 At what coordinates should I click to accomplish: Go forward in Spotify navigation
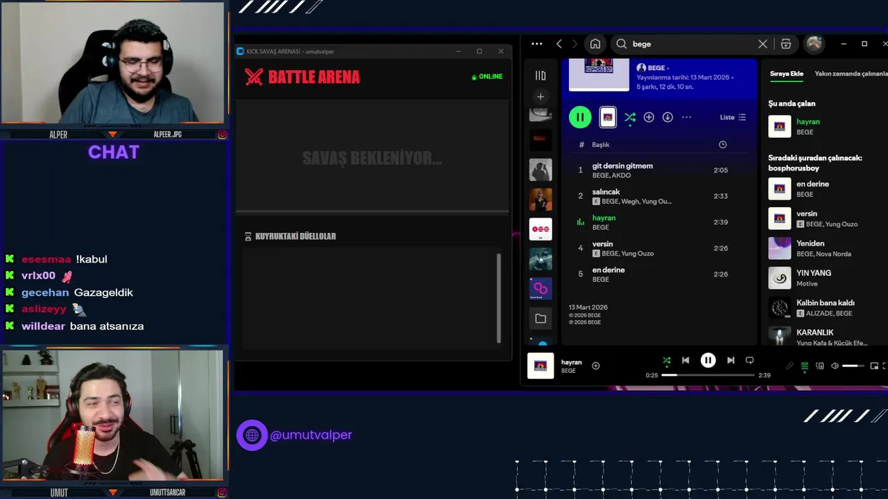coord(574,44)
